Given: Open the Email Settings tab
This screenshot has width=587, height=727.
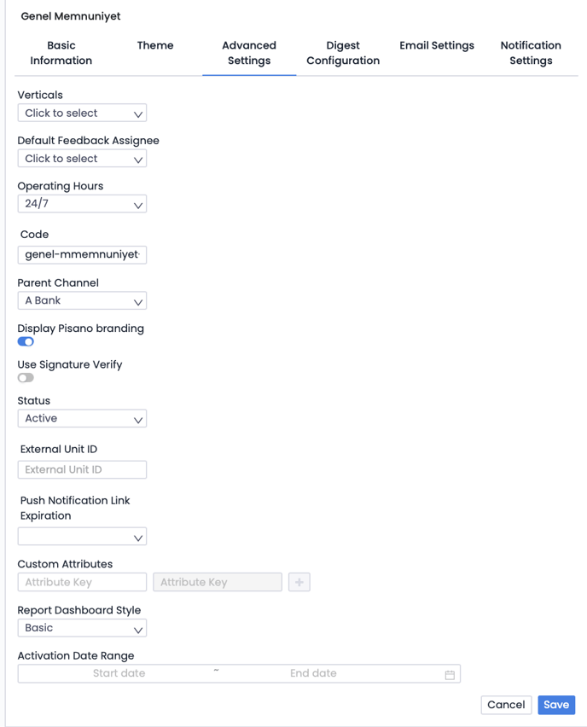Looking at the screenshot, I should [x=437, y=45].
